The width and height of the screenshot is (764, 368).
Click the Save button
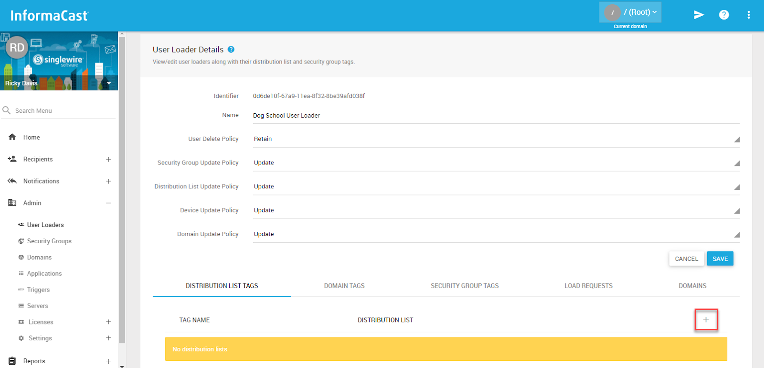[720, 259]
